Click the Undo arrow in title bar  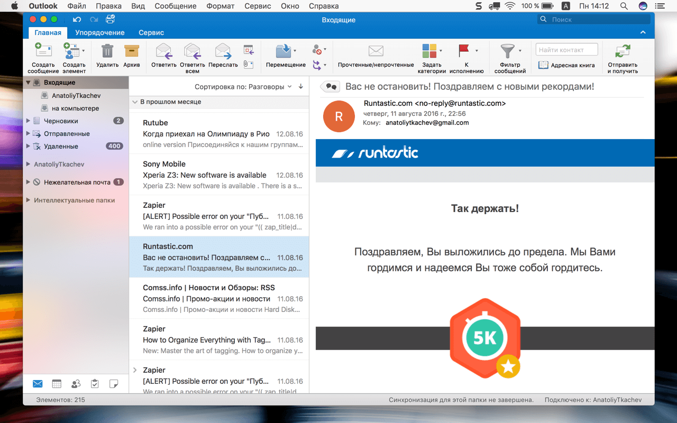coord(77,20)
